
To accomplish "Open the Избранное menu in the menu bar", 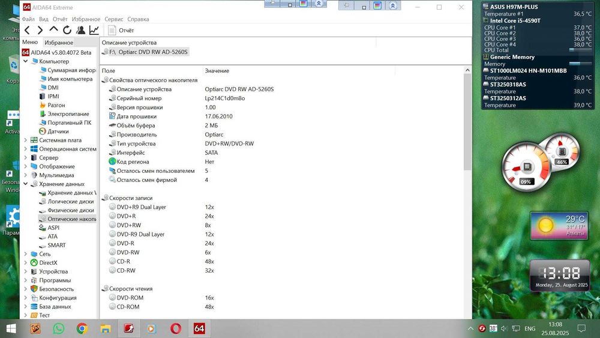I will (x=86, y=19).
